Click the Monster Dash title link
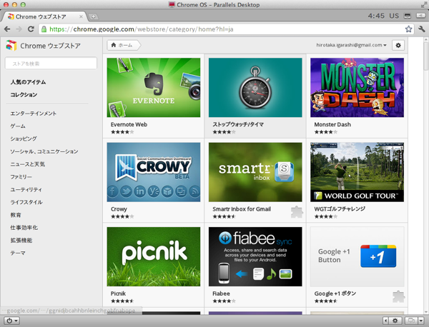Image resolution: width=429 pixels, height=327 pixels. click(x=332, y=124)
